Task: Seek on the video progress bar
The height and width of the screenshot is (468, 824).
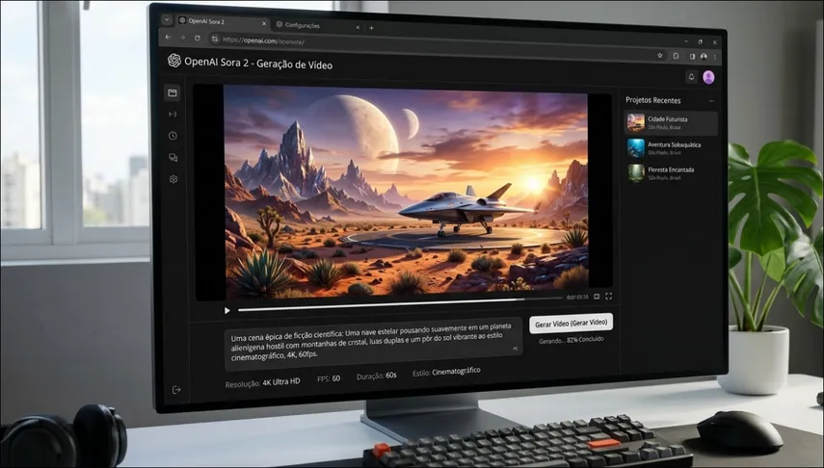Action: 401,304
